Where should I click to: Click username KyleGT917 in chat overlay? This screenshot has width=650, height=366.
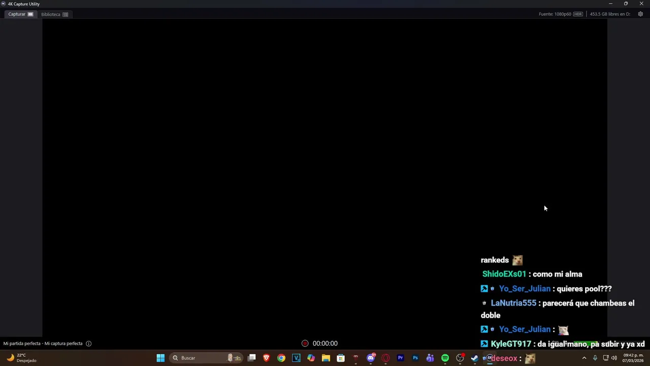tap(511, 344)
